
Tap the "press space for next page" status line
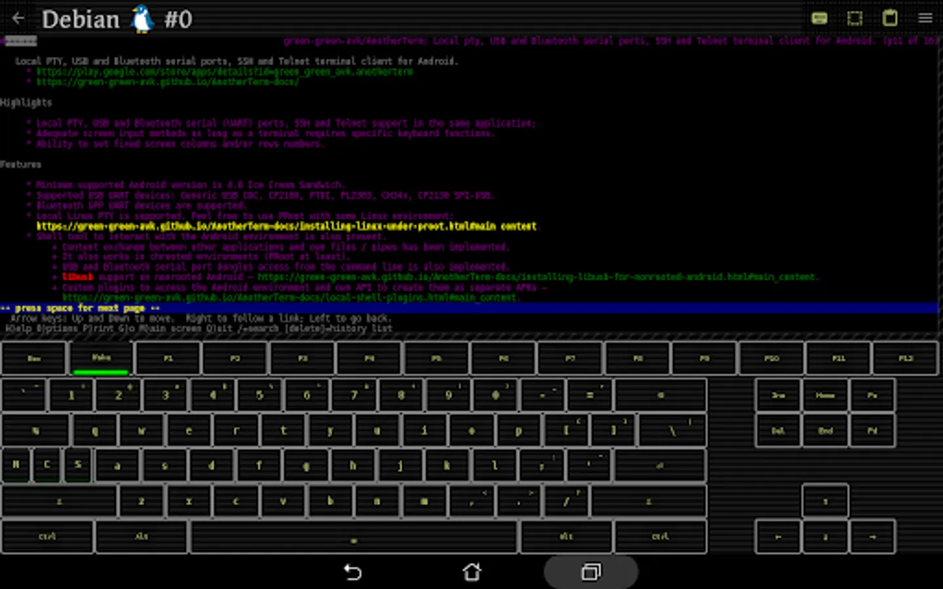point(80,308)
